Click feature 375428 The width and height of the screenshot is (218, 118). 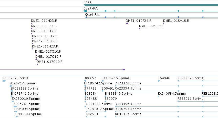click(x=90, y=88)
